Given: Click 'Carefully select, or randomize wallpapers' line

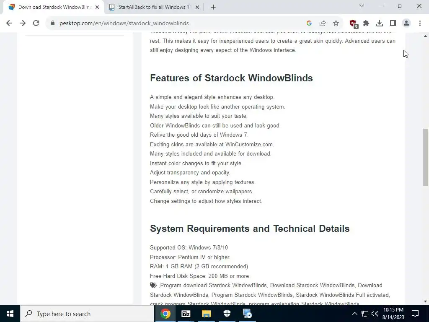Looking at the screenshot, I should pyautogui.click(x=202, y=191).
